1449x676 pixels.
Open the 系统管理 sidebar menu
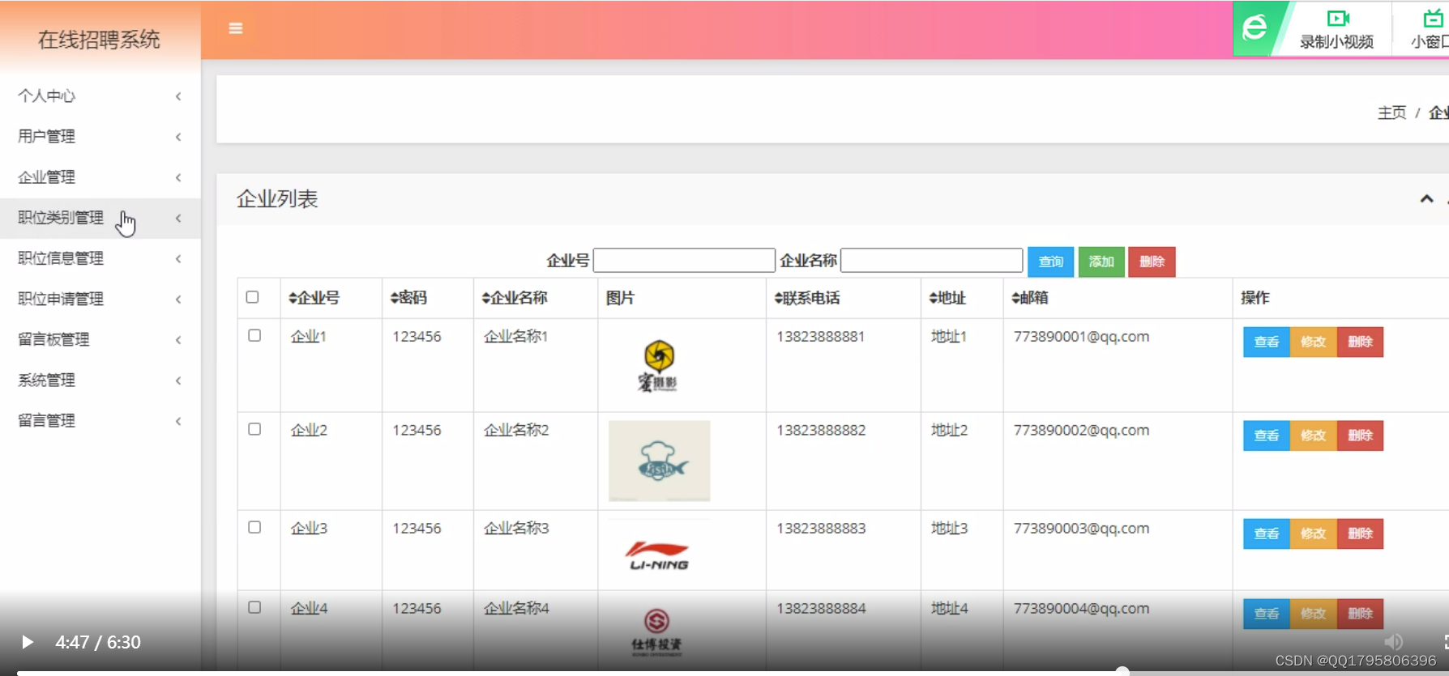(x=100, y=380)
